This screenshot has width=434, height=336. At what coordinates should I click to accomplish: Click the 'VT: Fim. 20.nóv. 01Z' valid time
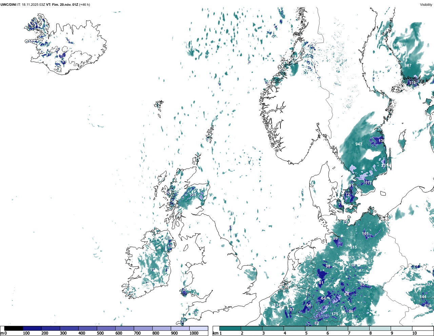[62, 4]
